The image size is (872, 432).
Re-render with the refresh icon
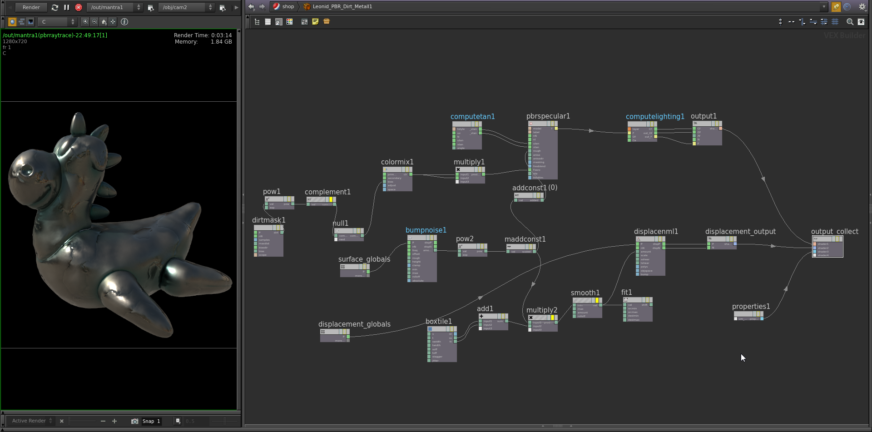[55, 7]
